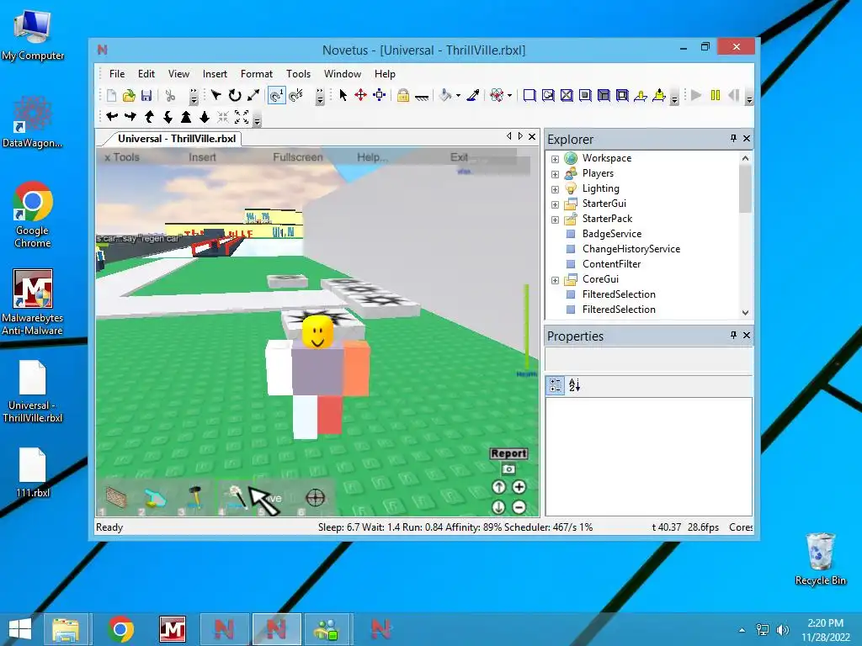
Task: Click the solid up-arrow zoom icon
Action: pos(186,116)
